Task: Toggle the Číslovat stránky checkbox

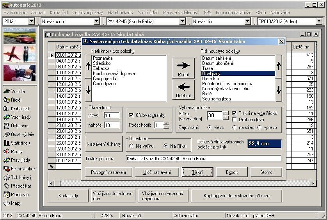Action: [131, 115]
